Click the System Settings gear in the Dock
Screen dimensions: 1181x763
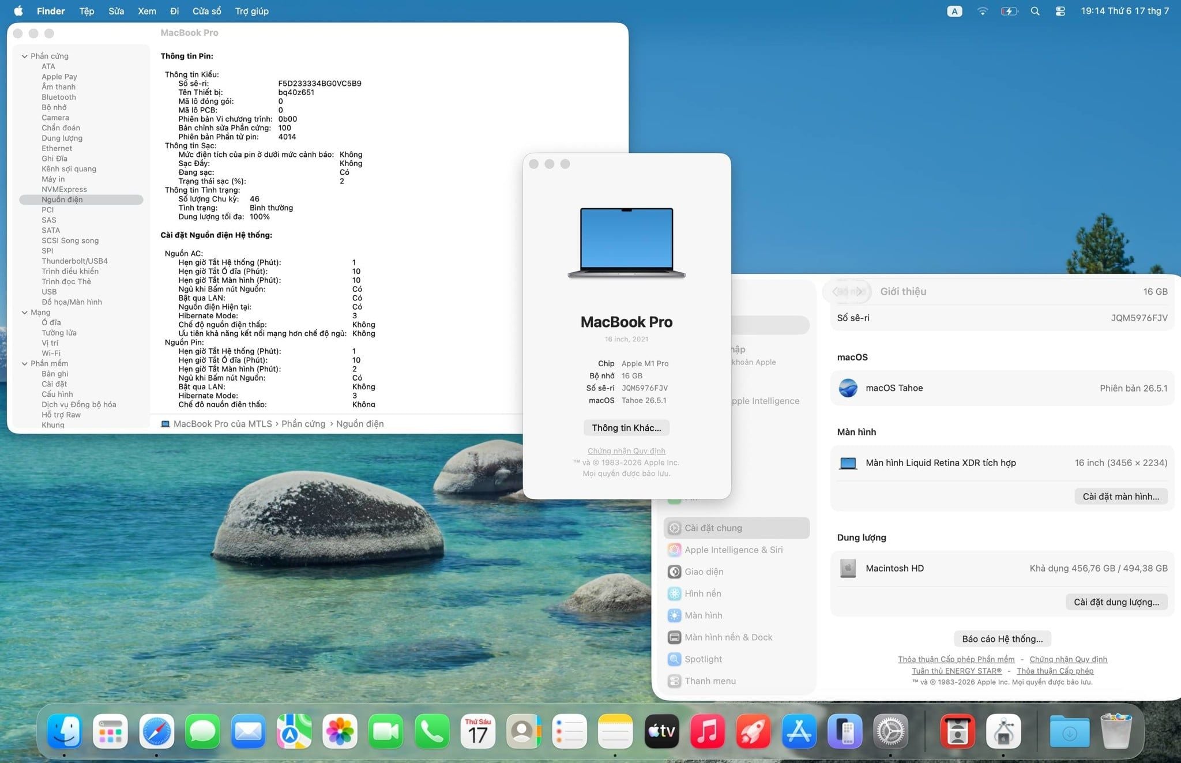890,731
